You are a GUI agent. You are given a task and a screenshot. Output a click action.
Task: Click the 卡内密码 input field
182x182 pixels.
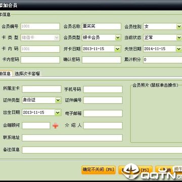tap(40, 60)
